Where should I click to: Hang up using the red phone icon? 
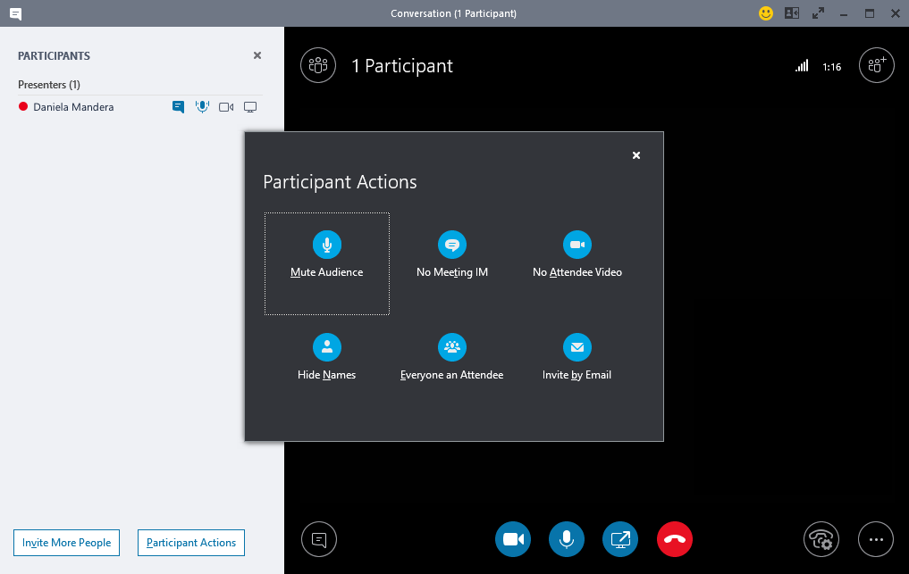(675, 539)
